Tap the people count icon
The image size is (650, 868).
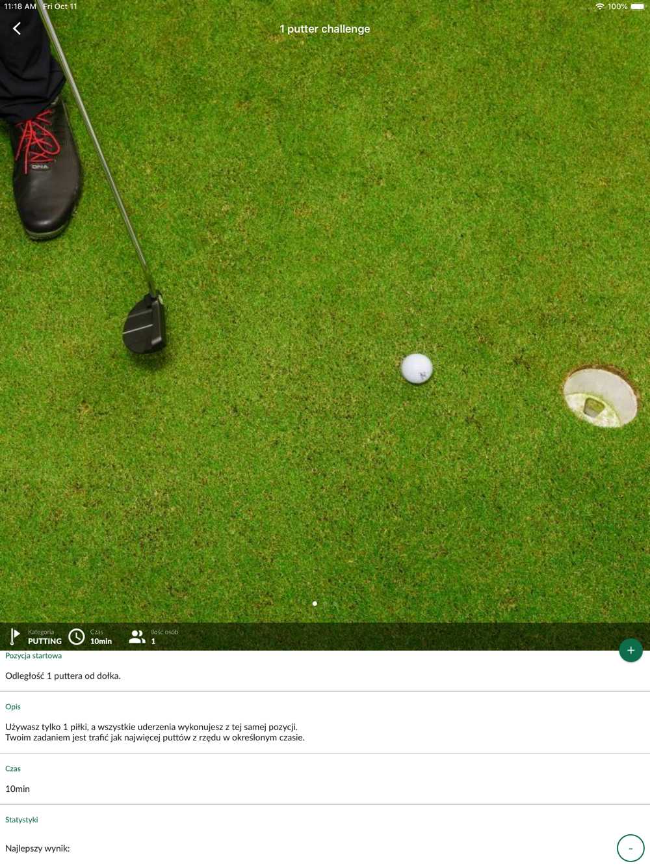(x=136, y=636)
